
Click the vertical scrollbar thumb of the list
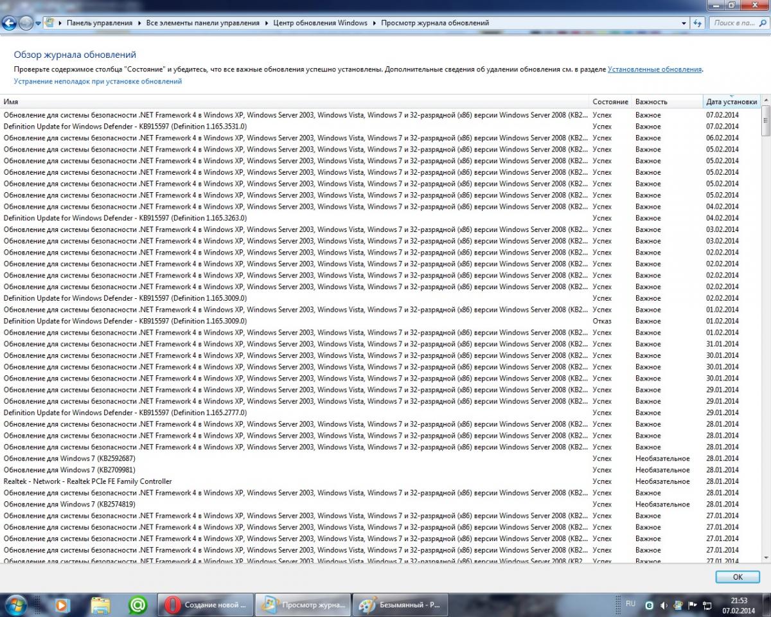point(765,122)
